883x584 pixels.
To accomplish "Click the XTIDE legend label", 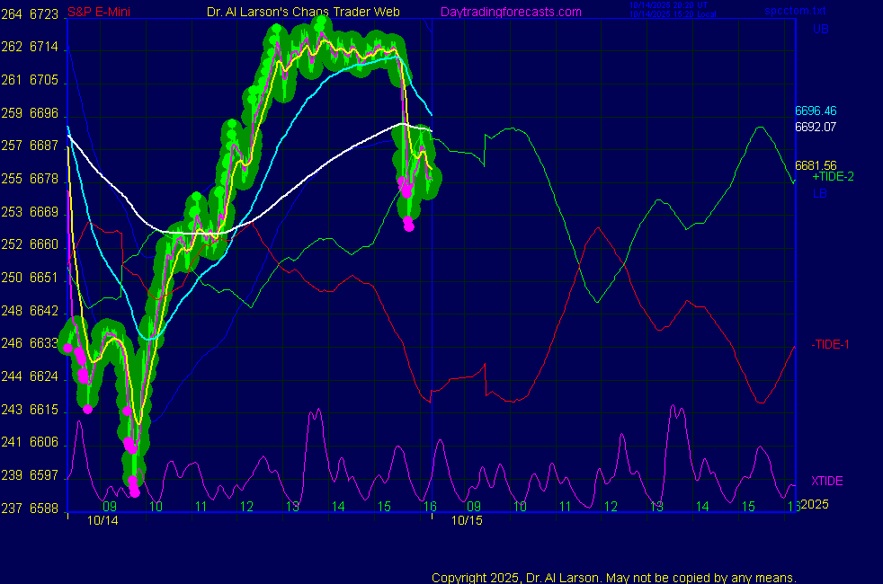I will tap(827, 481).
